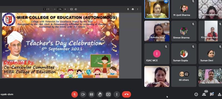Select the Suman Gupta tile
Screen dimensions: 222x99
tap(184, 54)
